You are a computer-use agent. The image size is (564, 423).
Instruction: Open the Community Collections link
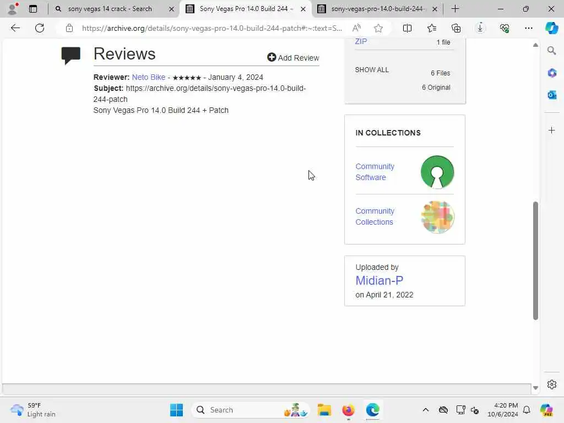(375, 216)
